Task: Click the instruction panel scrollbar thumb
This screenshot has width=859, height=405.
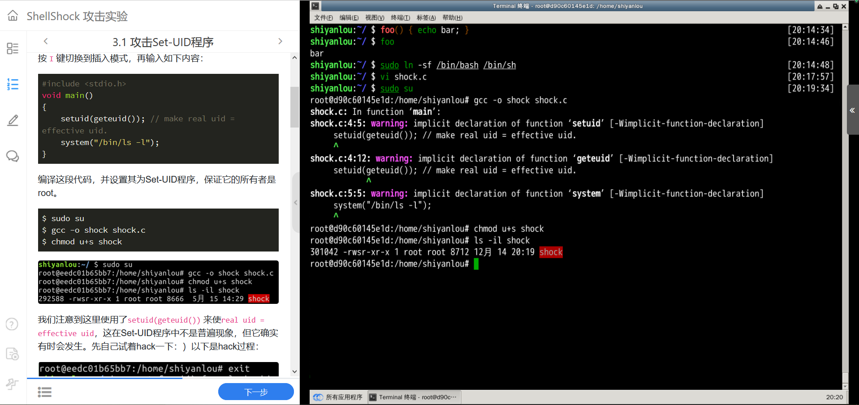Action: tap(294, 107)
